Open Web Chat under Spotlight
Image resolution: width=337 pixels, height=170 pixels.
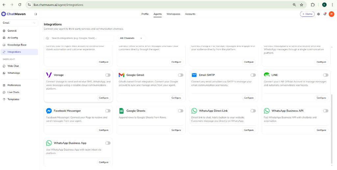point(19,66)
